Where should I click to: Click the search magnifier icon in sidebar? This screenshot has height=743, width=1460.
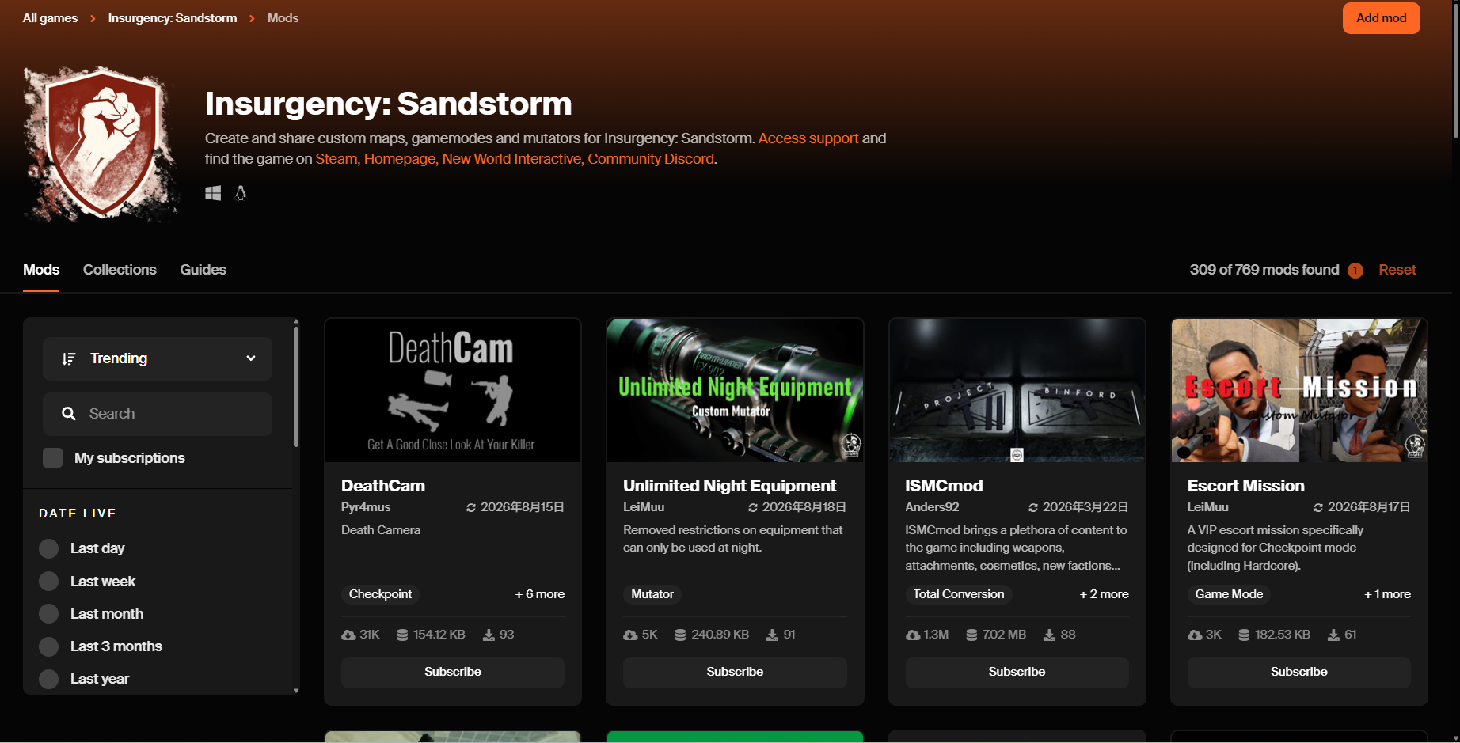69,414
